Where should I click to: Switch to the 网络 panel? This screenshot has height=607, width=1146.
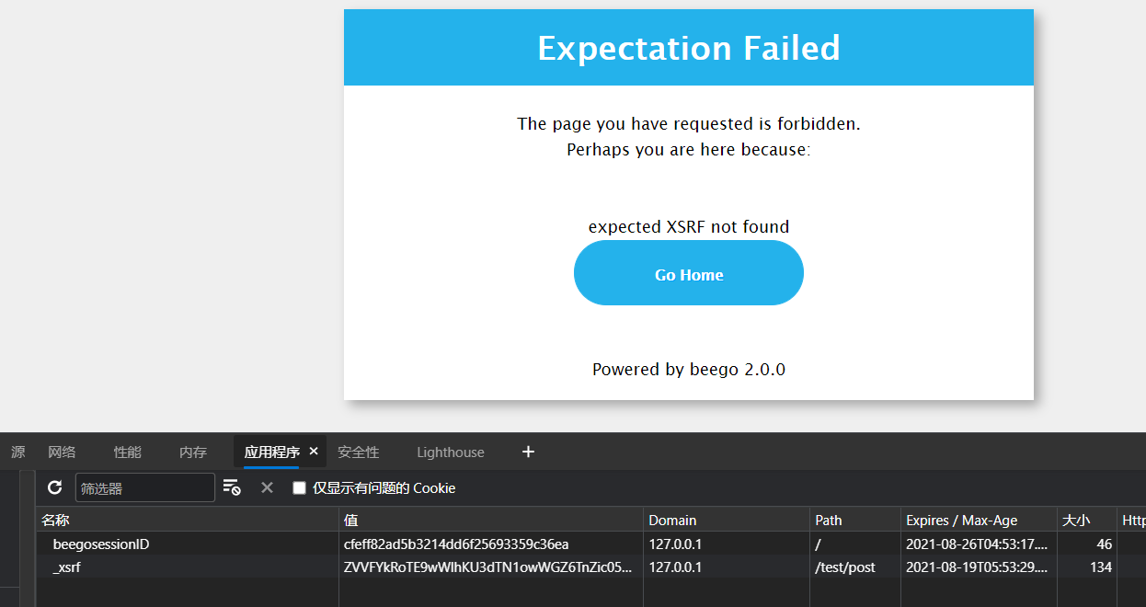click(x=62, y=452)
